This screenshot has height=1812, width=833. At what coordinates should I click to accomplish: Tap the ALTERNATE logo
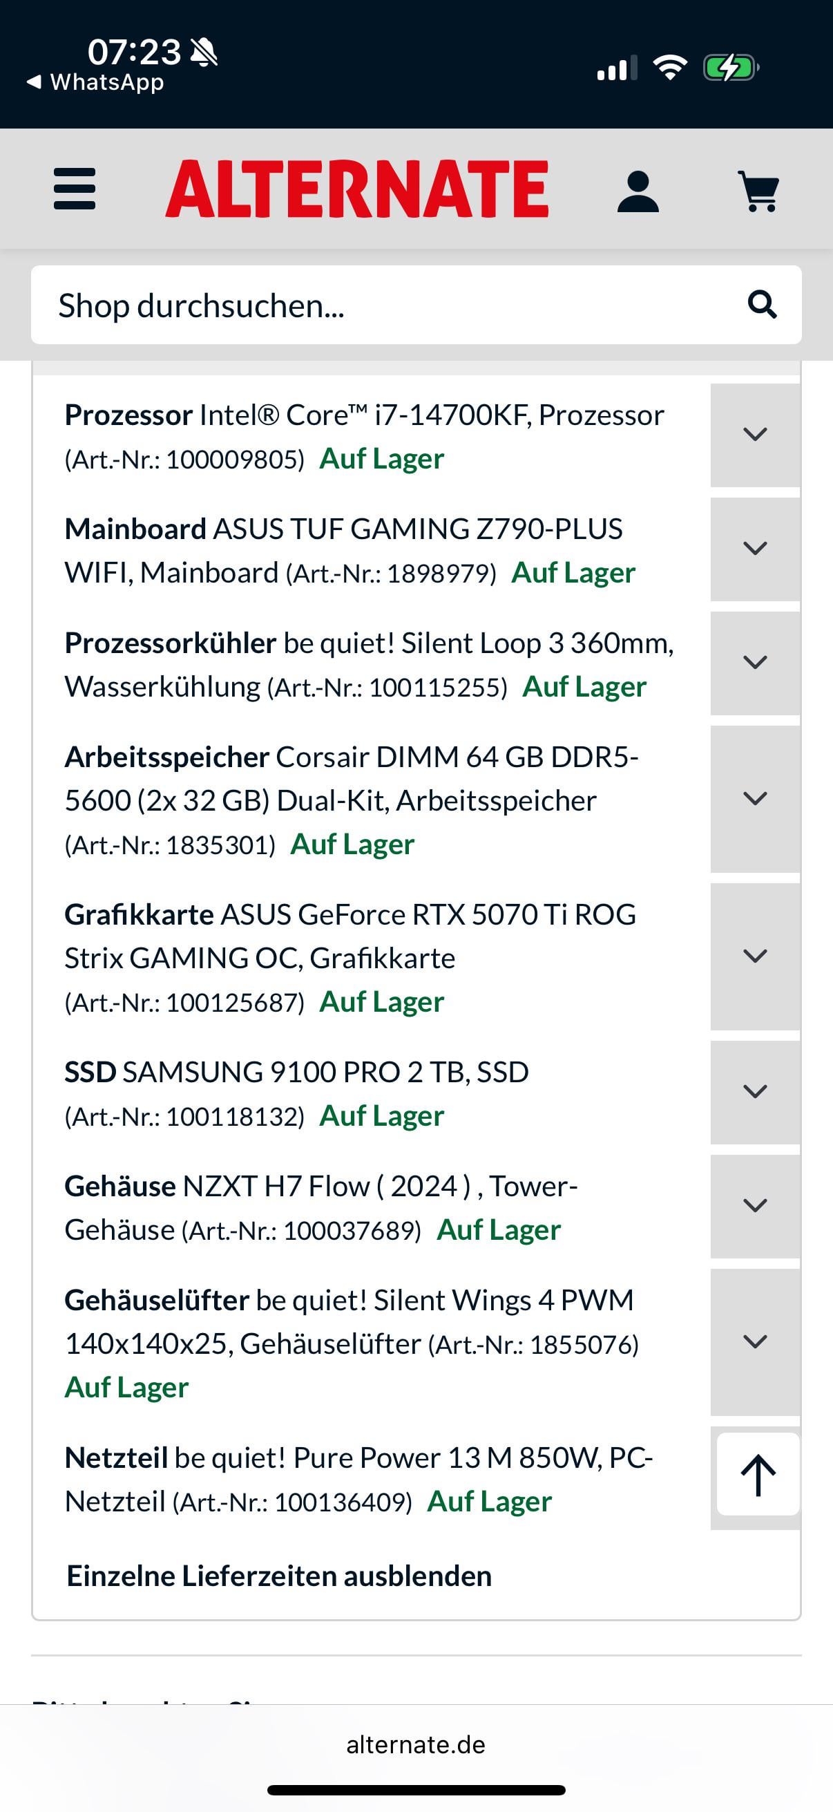(357, 189)
